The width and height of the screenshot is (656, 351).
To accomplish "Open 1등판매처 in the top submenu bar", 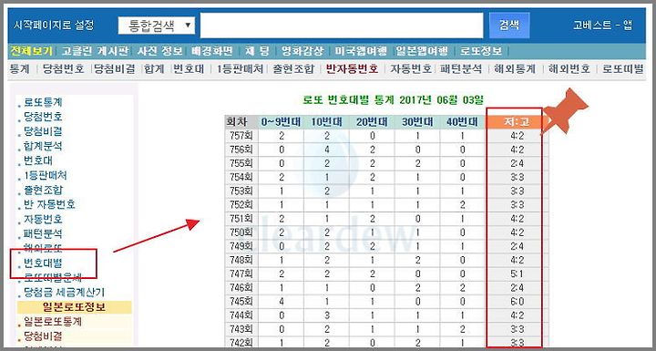I will [x=240, y=68].
